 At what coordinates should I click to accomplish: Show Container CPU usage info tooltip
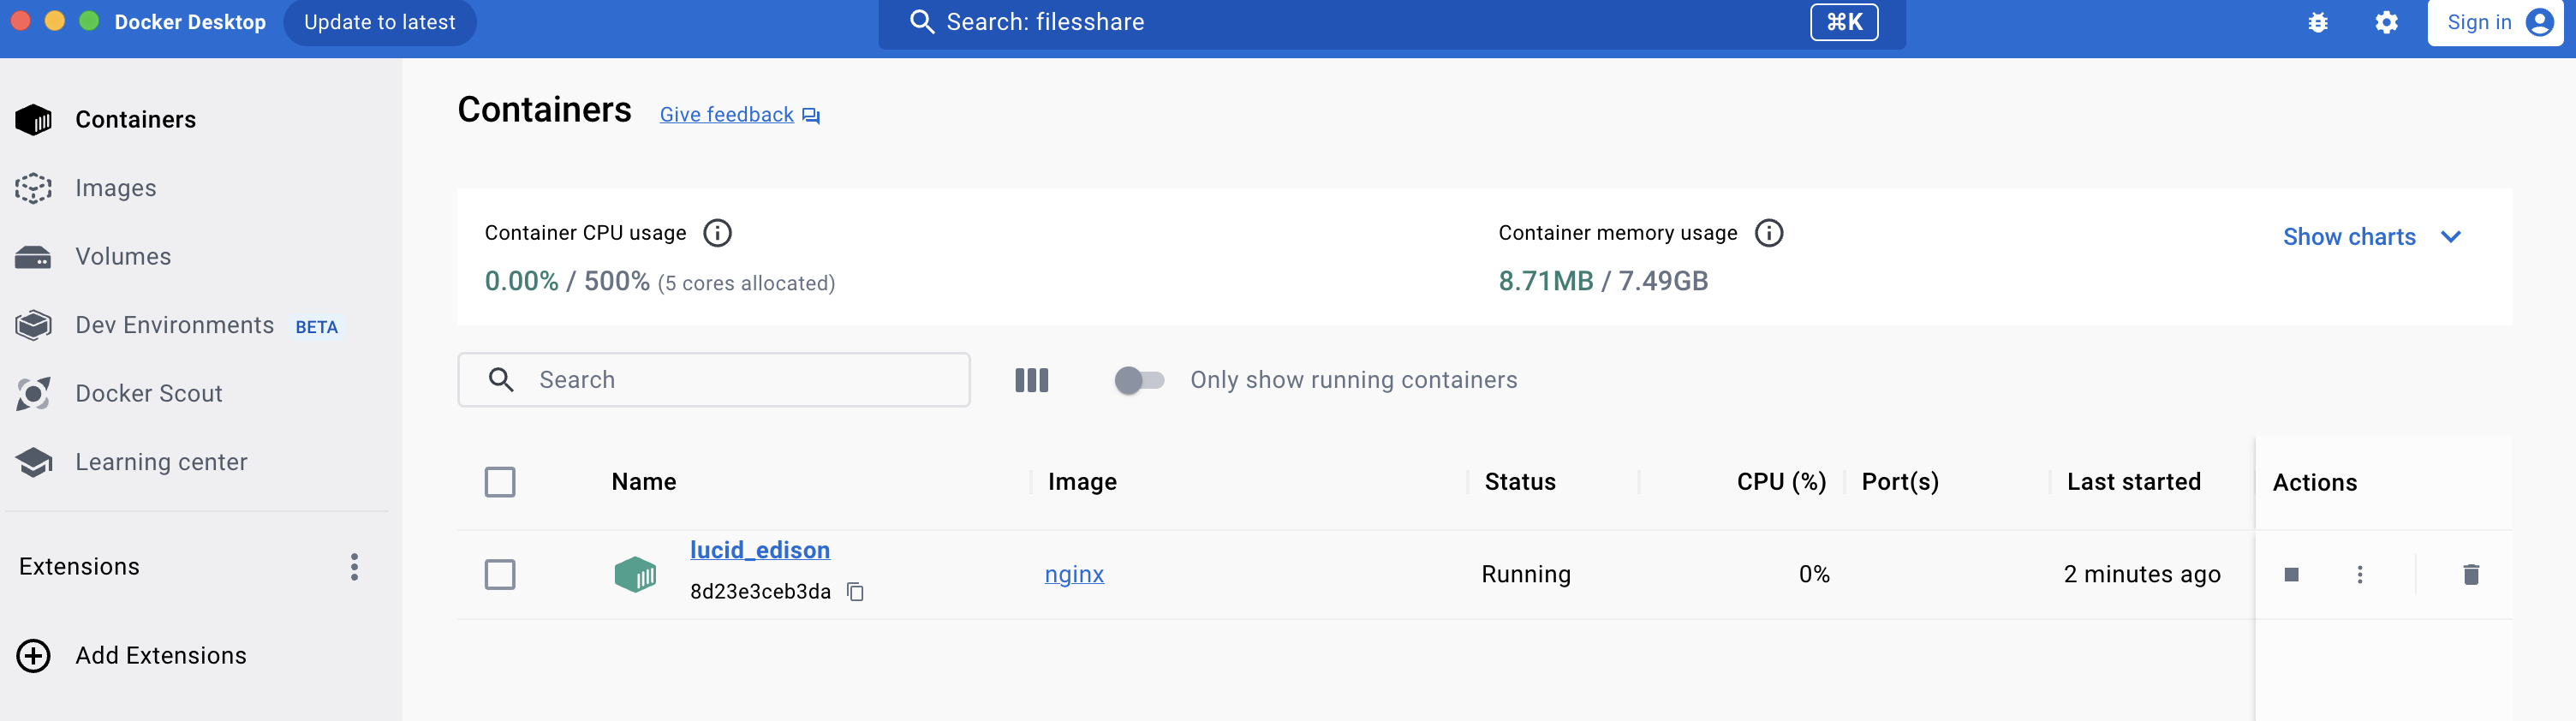pyautogui.click(x=717, y=233)
